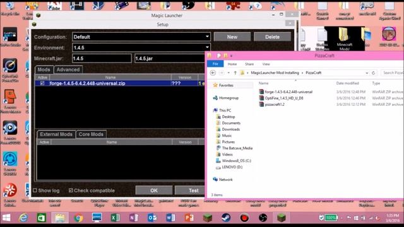Viewport: 404px width, 227px height.
Task: Switch to the Mods tab
Action: (44, 69)
